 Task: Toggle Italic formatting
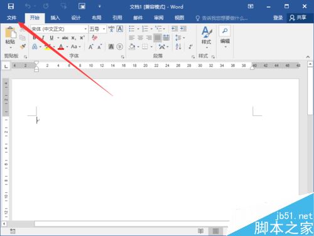(43, 38)
